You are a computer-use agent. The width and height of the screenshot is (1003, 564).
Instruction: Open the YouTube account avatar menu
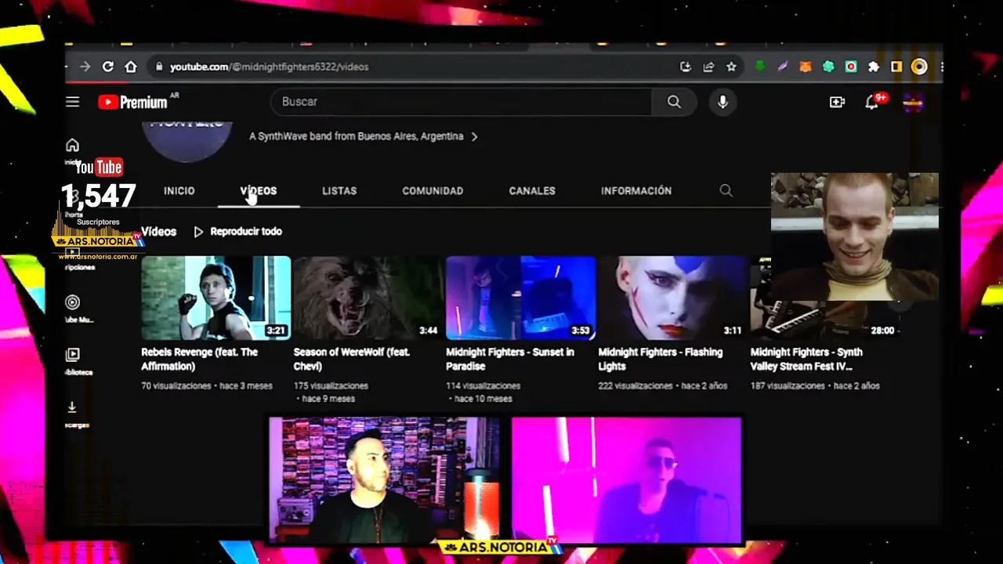[913, 102]
